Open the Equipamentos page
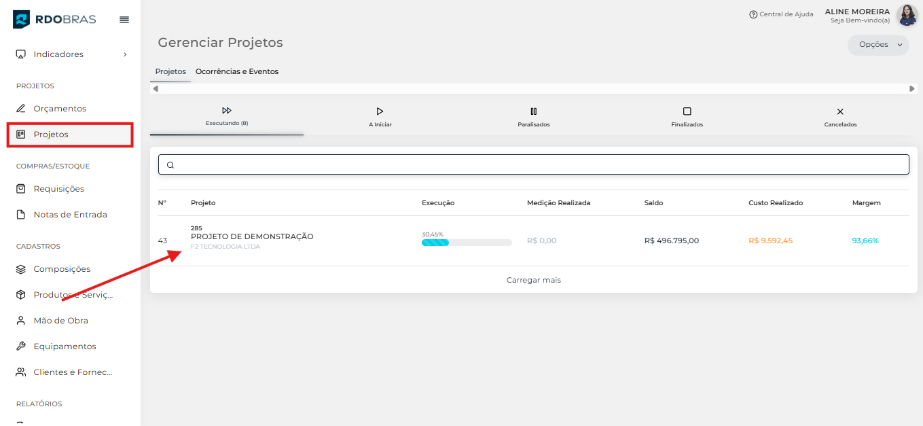 [65, 347]
